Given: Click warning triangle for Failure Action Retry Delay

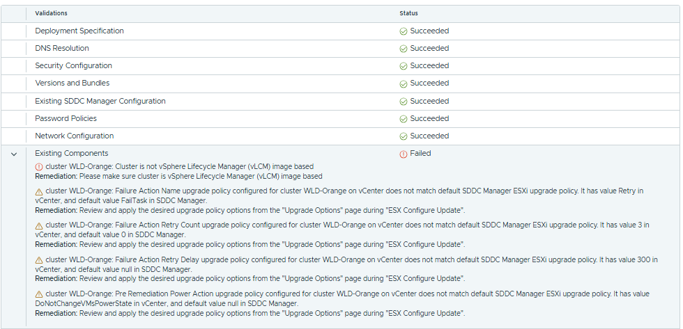Looking at the screenshot, I should click(39, 260).
